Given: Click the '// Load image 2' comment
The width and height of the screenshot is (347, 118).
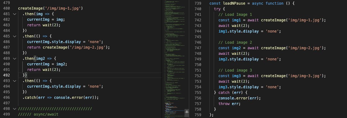Looking at the screenshot, I should tap(235, 42).
